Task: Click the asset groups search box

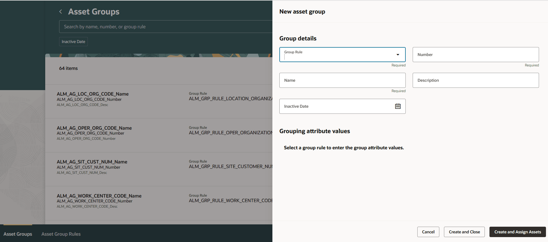Action: tap(165, 27)
